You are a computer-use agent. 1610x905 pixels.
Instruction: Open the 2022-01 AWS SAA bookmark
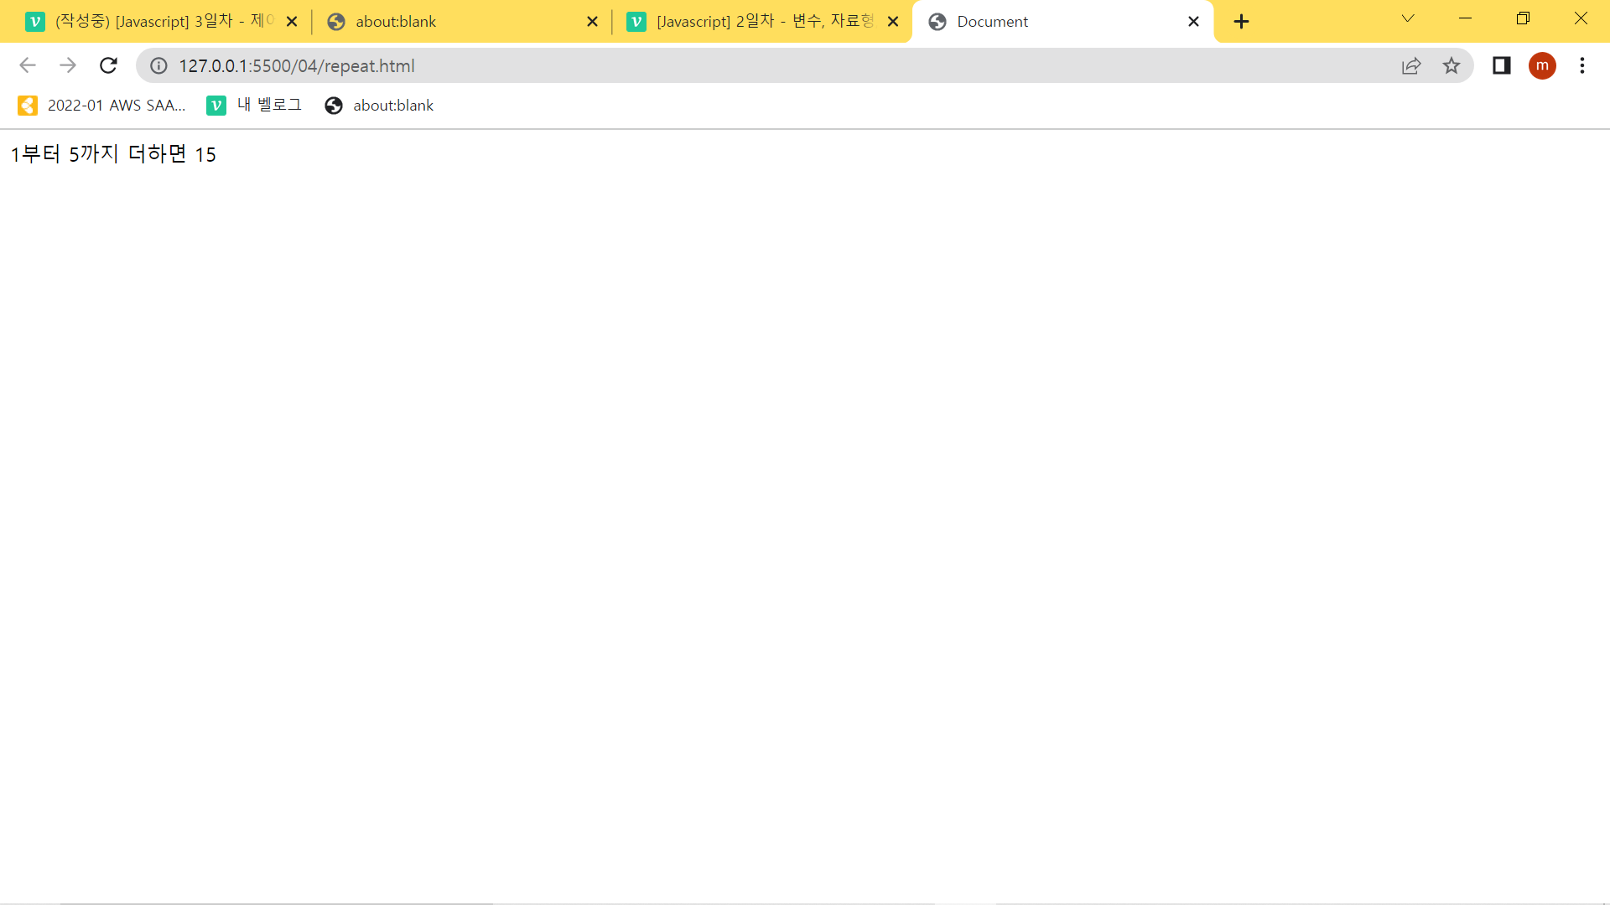coord(101,106)
